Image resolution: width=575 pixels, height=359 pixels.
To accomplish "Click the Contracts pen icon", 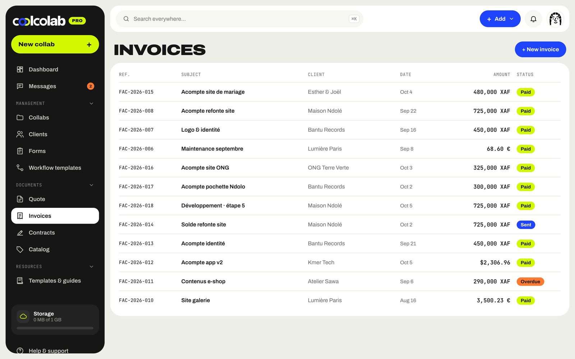I will coord(20,233).
